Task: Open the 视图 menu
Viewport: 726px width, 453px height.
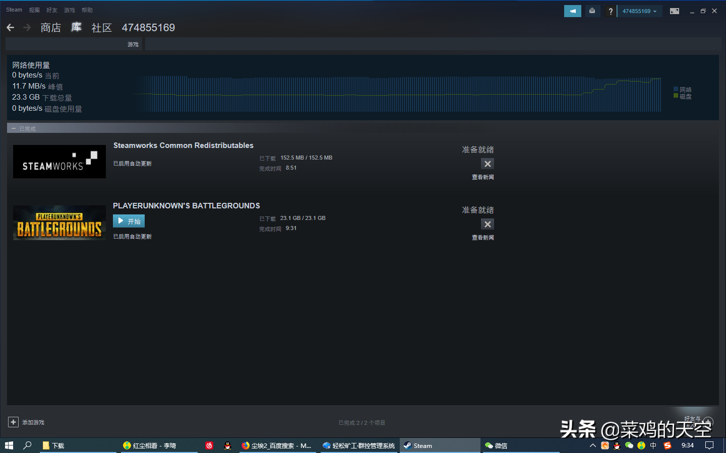Action: 34,10
